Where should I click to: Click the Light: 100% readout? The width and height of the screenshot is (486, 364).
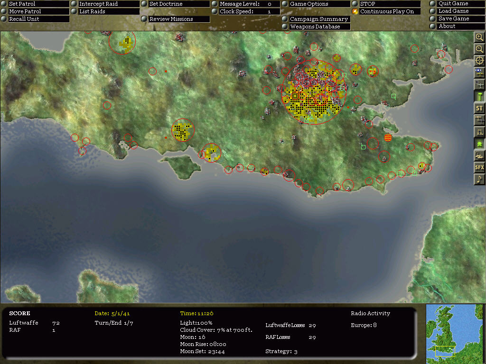click(196, 323)
